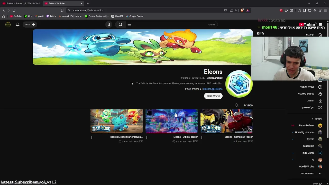Click the YouTube voice search microphone
This screenshot has height=185, width=329.
tap(109, 24)
